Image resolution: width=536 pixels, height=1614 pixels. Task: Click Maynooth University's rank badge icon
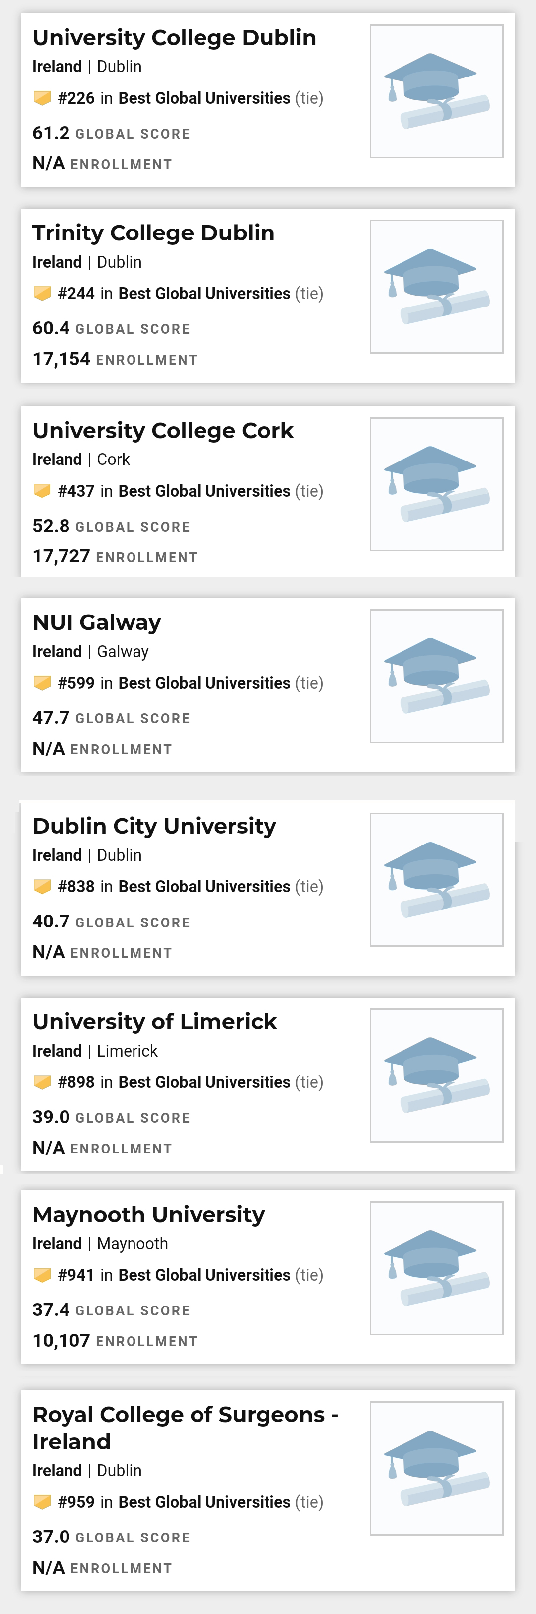click(x=41, y=1274)
